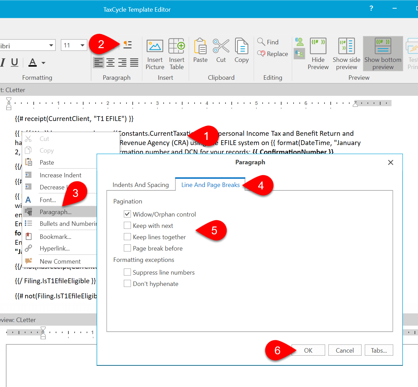Open the Find tool
Screen dimensions: 418x387
click(268, 42)
